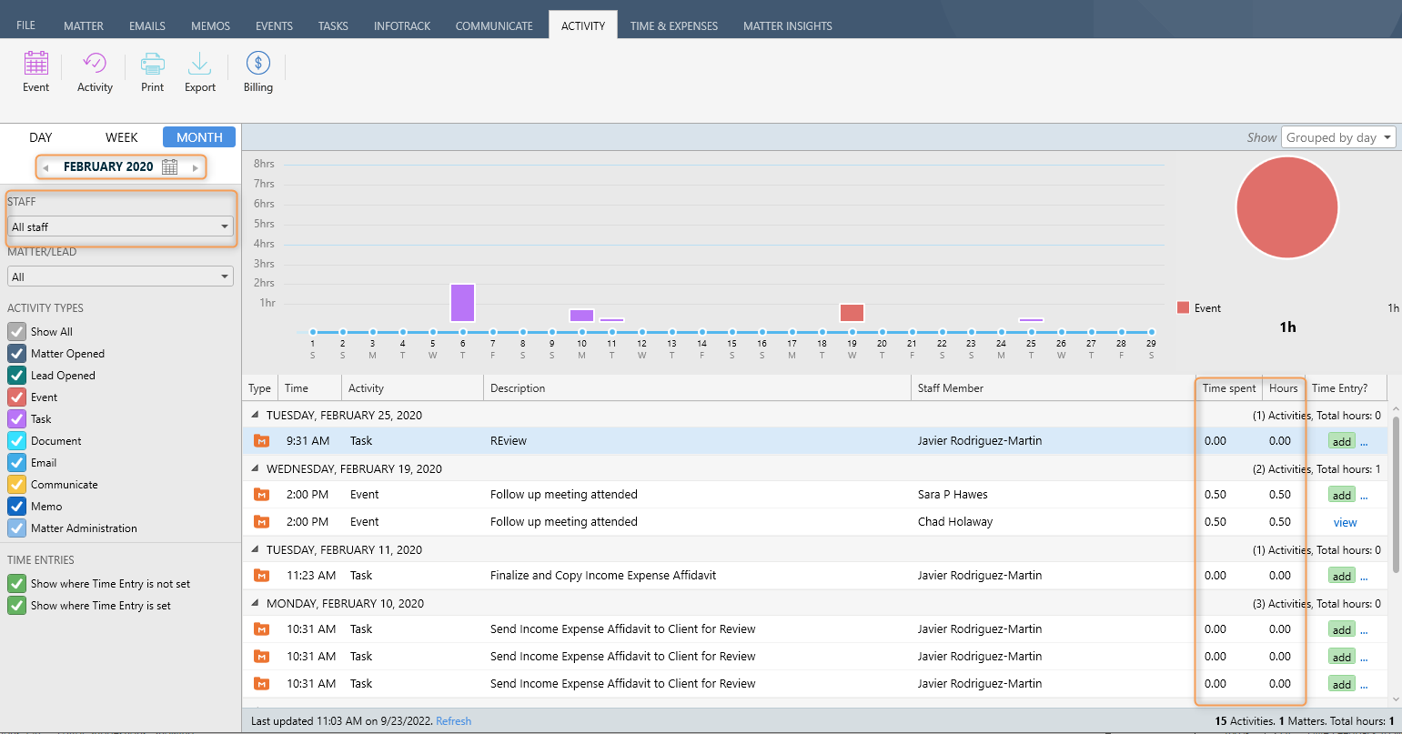Screen dimensions: 1402x734
Task: Click matter icon on Chad Holaway row
Action: click(x=261, y=522)
